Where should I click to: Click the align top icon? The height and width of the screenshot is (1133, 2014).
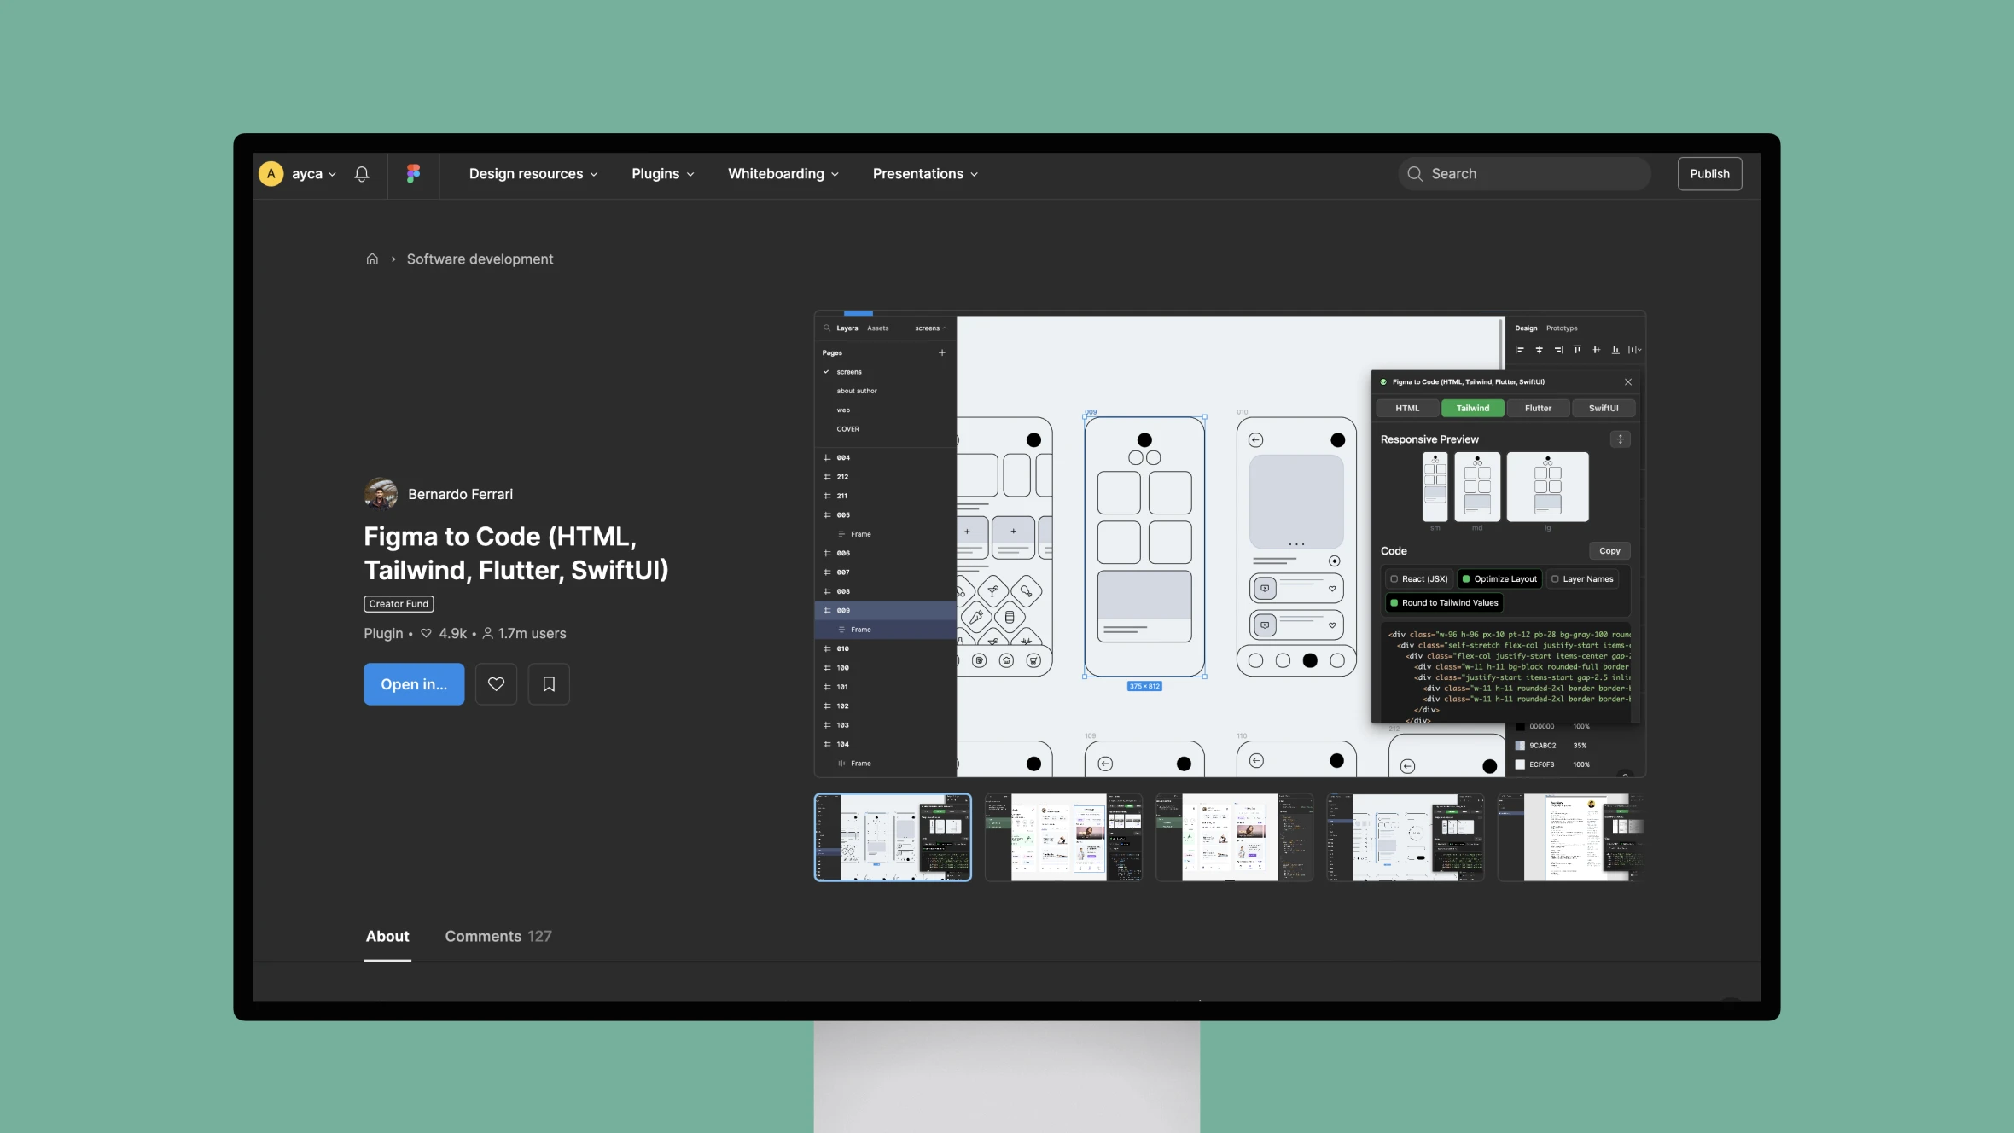tap(1577, 350)
